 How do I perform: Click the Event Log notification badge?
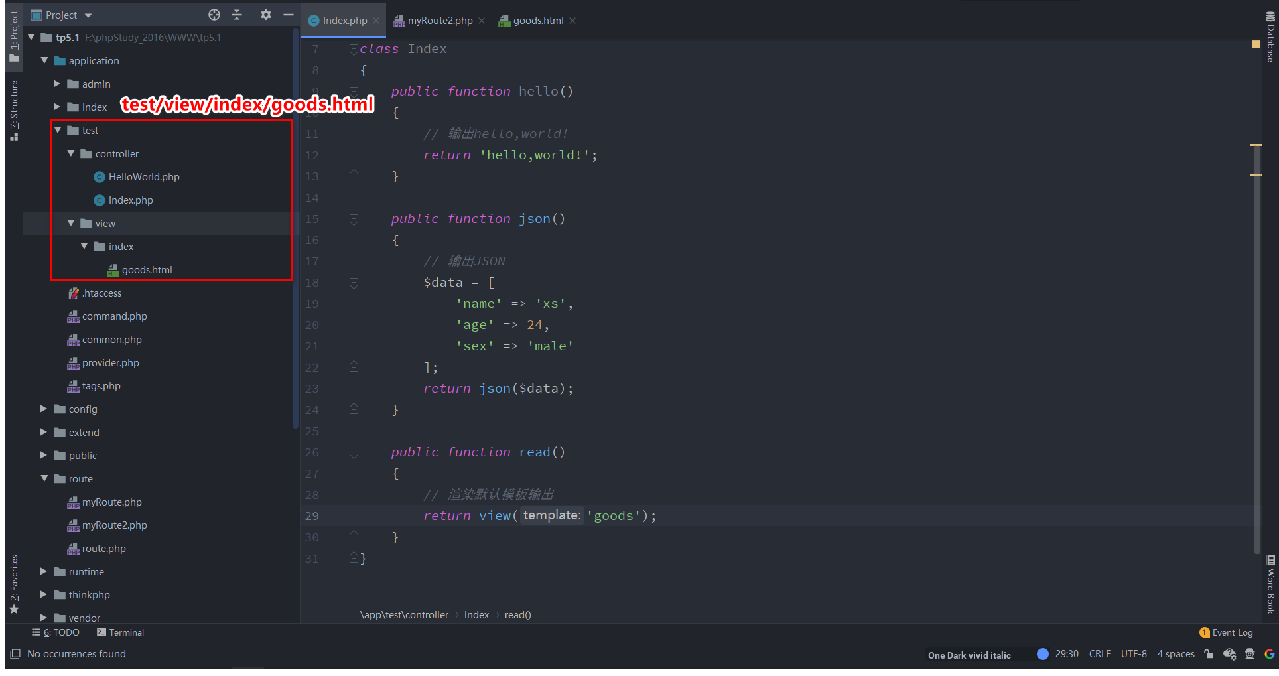coord(1204,632)
